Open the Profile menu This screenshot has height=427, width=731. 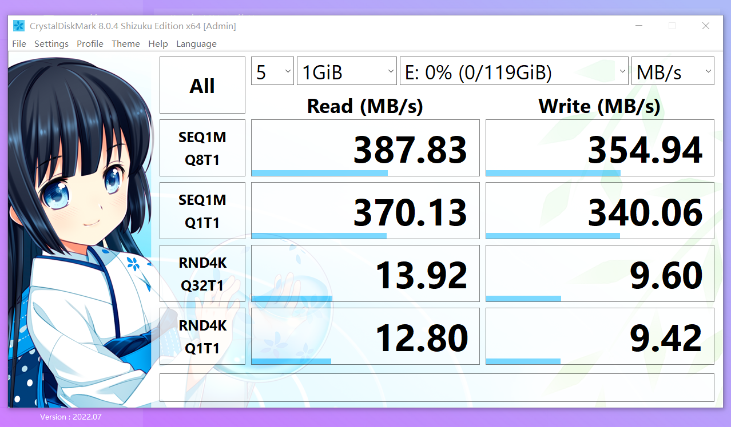(90, 43)
